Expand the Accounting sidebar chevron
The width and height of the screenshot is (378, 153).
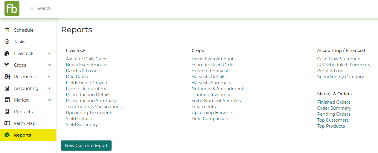point(49,88)
